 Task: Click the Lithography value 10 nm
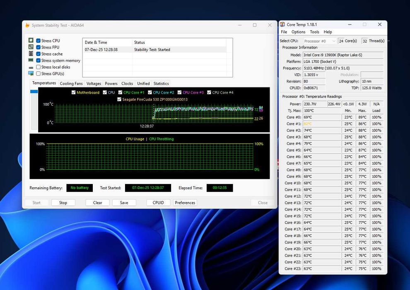click(x=372, y=81)
